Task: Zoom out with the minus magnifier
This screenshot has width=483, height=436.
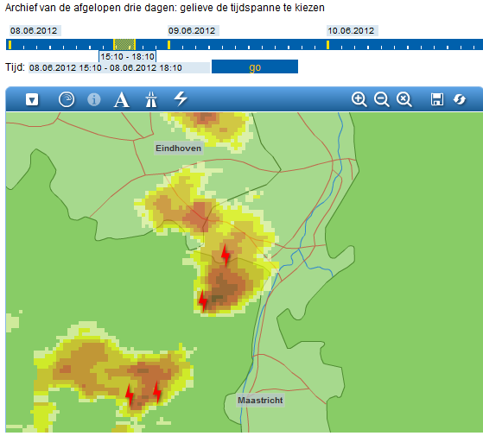Action: pos(382,99)
